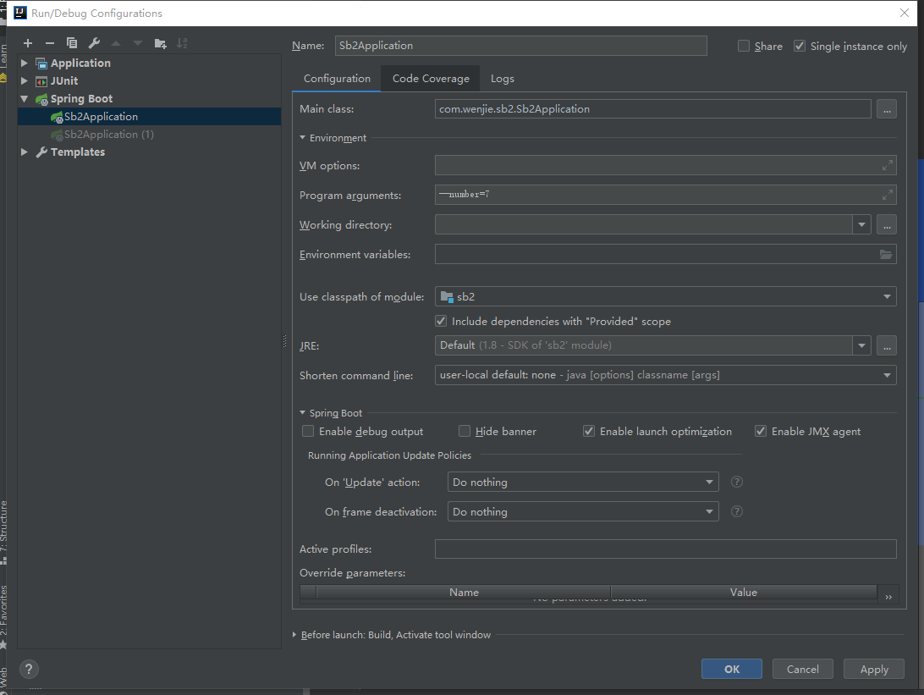Toggle Single instance only checkbox
The width and height of the screenshot is (924, 695).
(800, 46)
